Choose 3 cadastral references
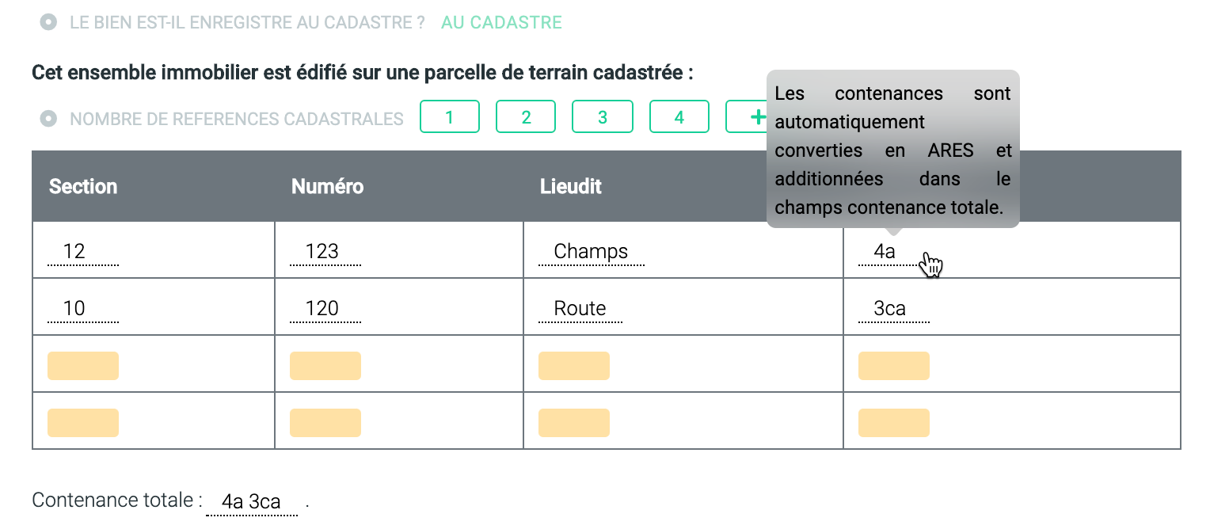Image resolution: width=1210 pixels, height=529 pixels. [603, 117]
